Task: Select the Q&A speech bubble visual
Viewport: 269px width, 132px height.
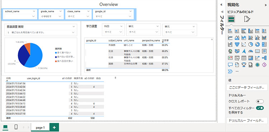Action: 230,65
